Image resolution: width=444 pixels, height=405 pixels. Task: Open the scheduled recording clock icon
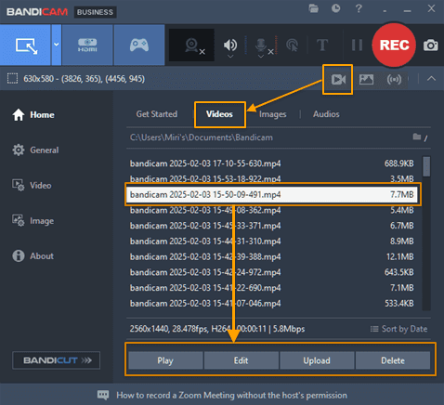[x=335, y=8]
